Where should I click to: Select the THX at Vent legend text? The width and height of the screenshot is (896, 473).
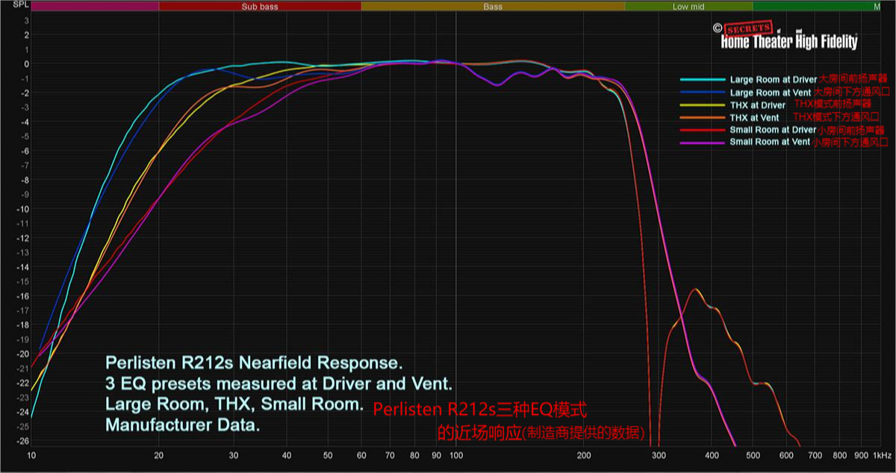[754, 117]
